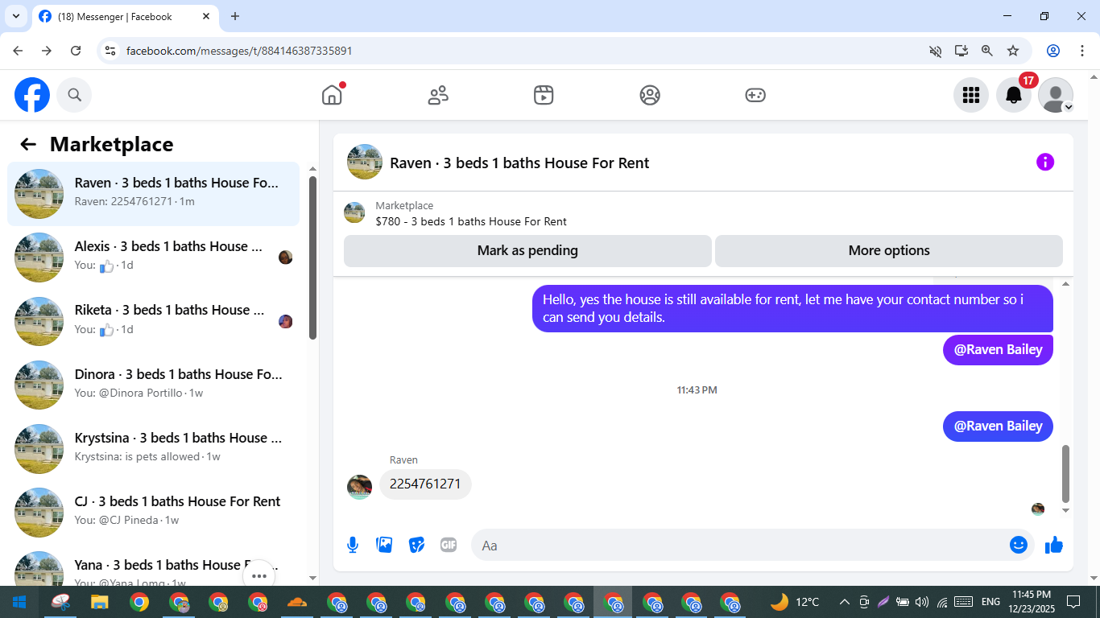Open the emoji picker smiley
1100x618 pixels.
pos(1019,545)
